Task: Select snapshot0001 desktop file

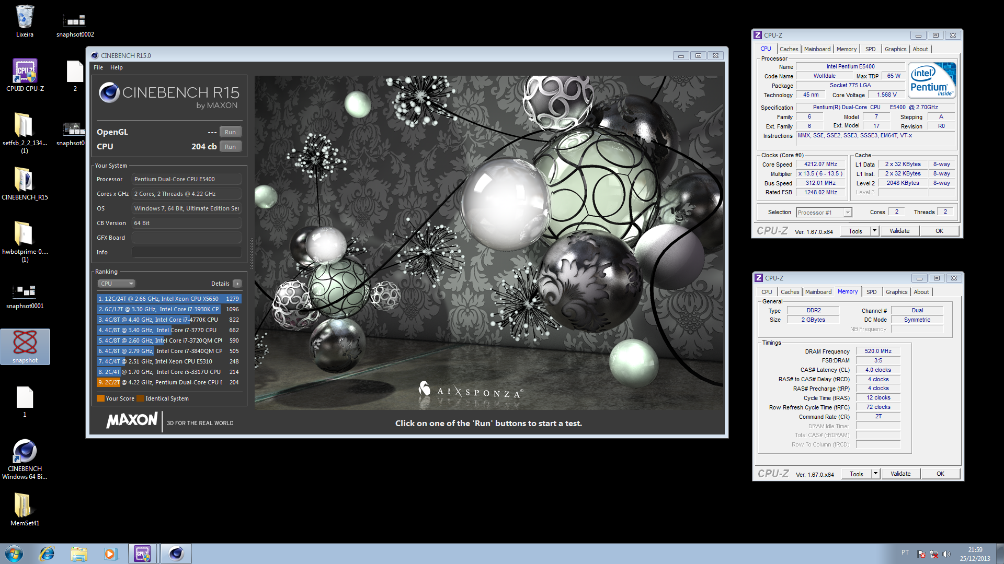Action: point(25,296)
